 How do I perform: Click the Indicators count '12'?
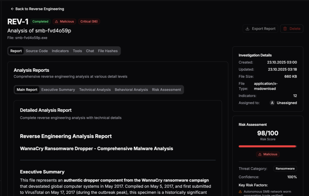[295, 96]
